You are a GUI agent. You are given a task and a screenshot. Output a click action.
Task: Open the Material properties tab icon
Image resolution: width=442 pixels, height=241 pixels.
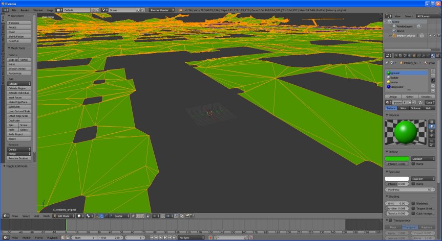click(433, 56)
